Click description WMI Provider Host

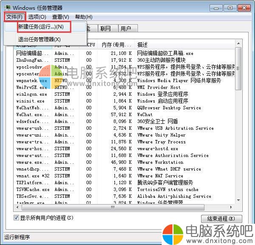pos(159,87)
